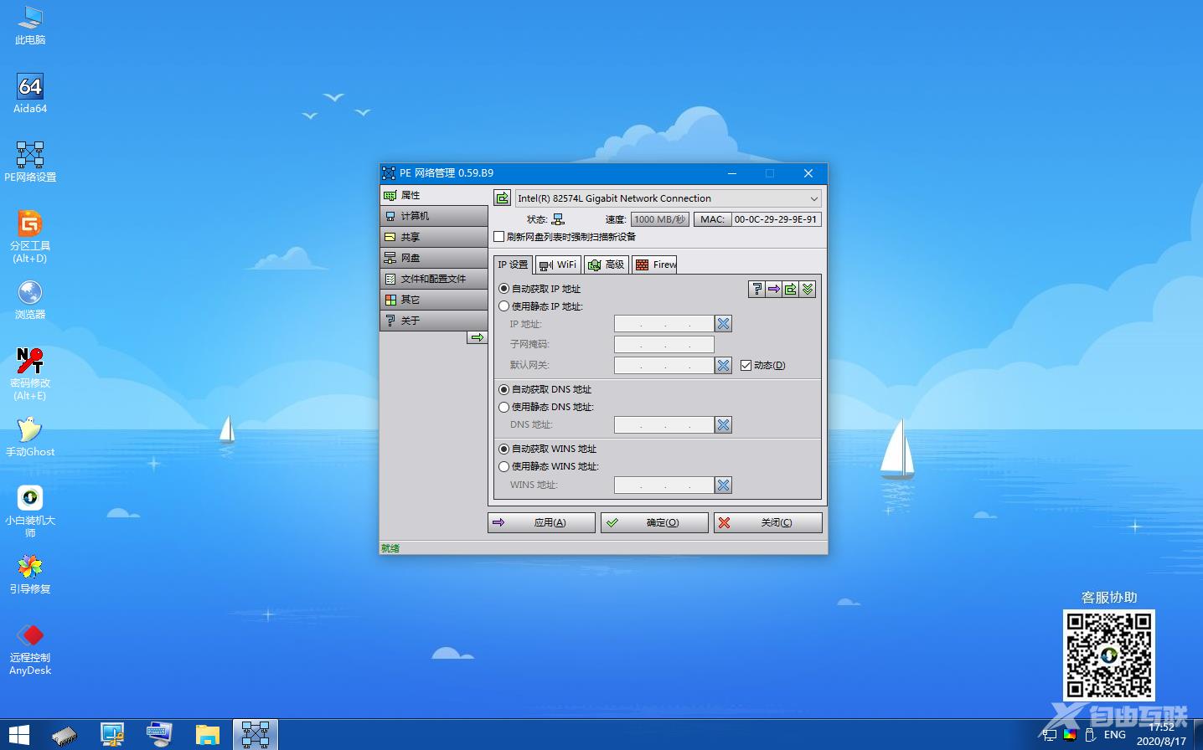Screen dimensions: 1203x750
Task: Select 使用静态 WINS 地址 radio button
Action: coord(504,466)
